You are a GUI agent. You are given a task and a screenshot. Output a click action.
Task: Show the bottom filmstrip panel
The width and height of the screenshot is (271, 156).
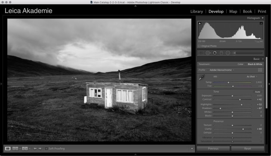point(135,154)
